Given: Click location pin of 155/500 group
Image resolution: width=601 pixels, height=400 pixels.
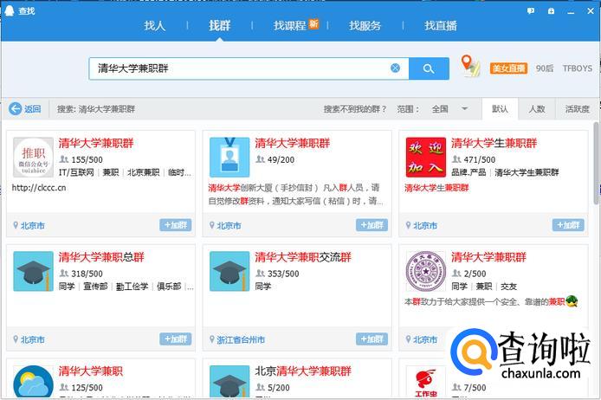Looking at the screenshot, I should click(x=16, y=225).
